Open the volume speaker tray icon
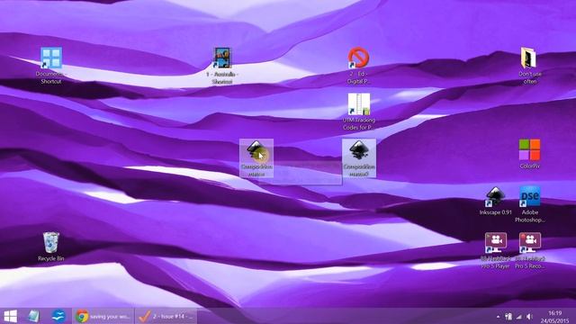 pos(529,316)
